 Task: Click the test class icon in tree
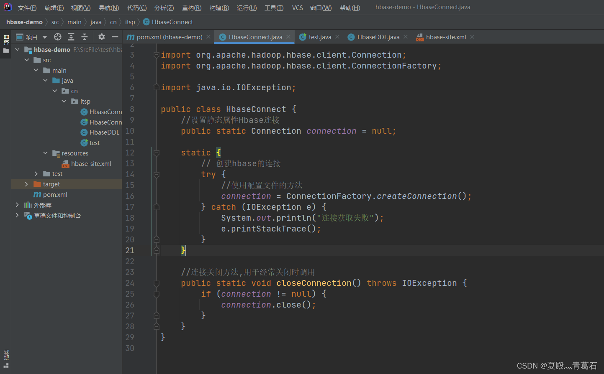(x=84, y=143)
